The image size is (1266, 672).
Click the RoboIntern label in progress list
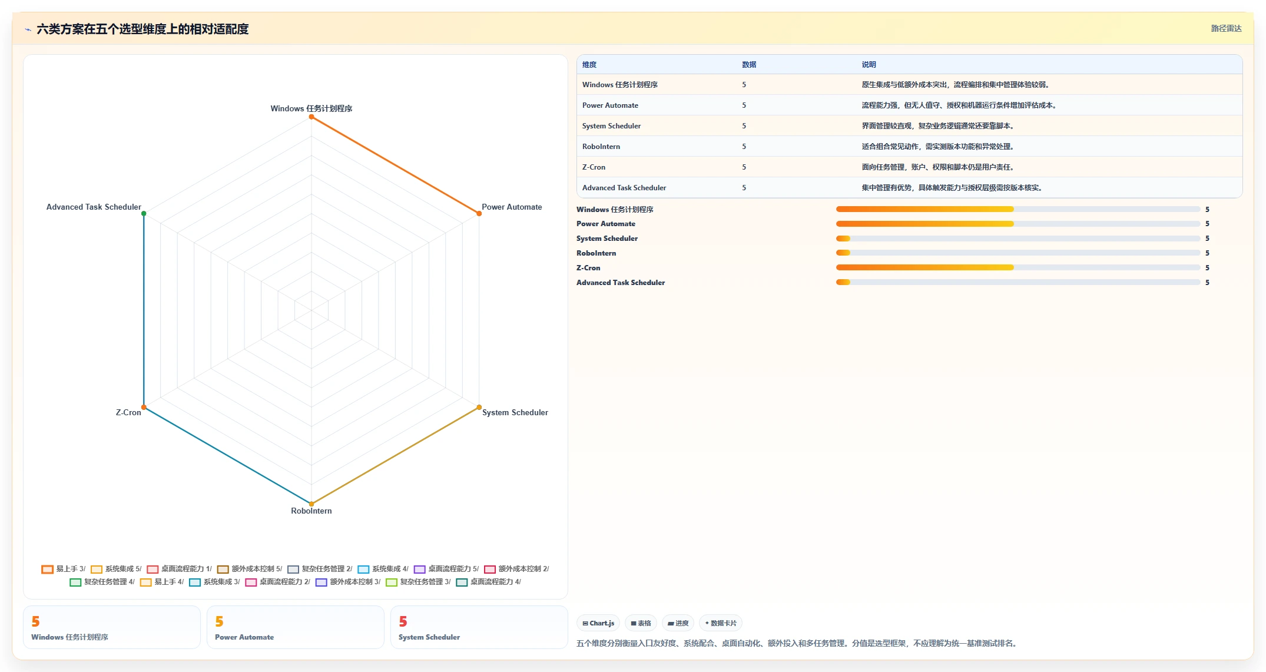point(596,253)
